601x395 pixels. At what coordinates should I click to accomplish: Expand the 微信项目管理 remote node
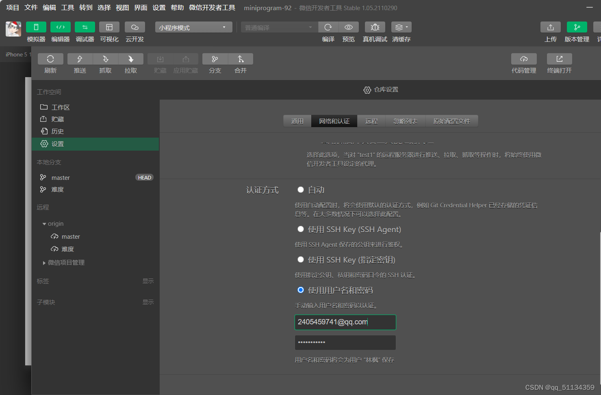coord(44,263)
